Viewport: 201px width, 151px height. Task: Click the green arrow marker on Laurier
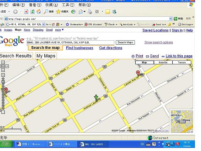[96, 98]
